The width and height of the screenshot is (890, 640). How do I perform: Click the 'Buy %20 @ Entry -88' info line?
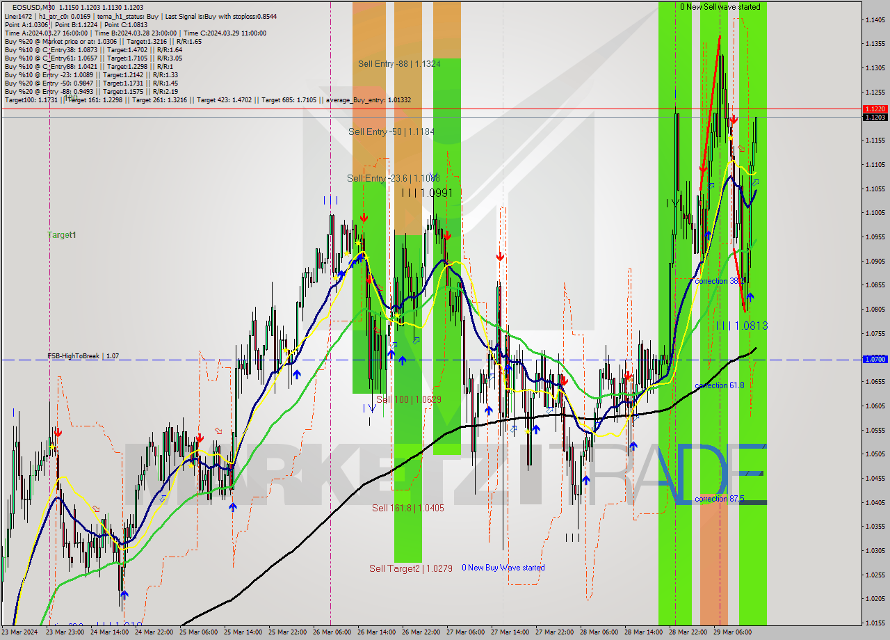tap(90, 91)
